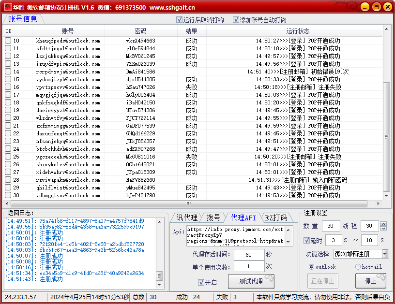Open the 功能选择 dropdown list

(385, 254)
